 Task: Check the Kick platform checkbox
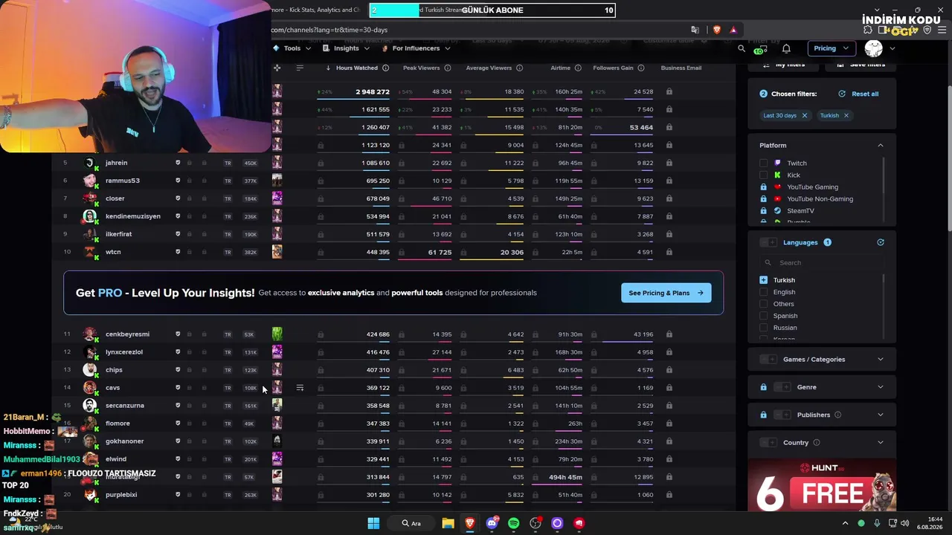(x=763, y=175)
